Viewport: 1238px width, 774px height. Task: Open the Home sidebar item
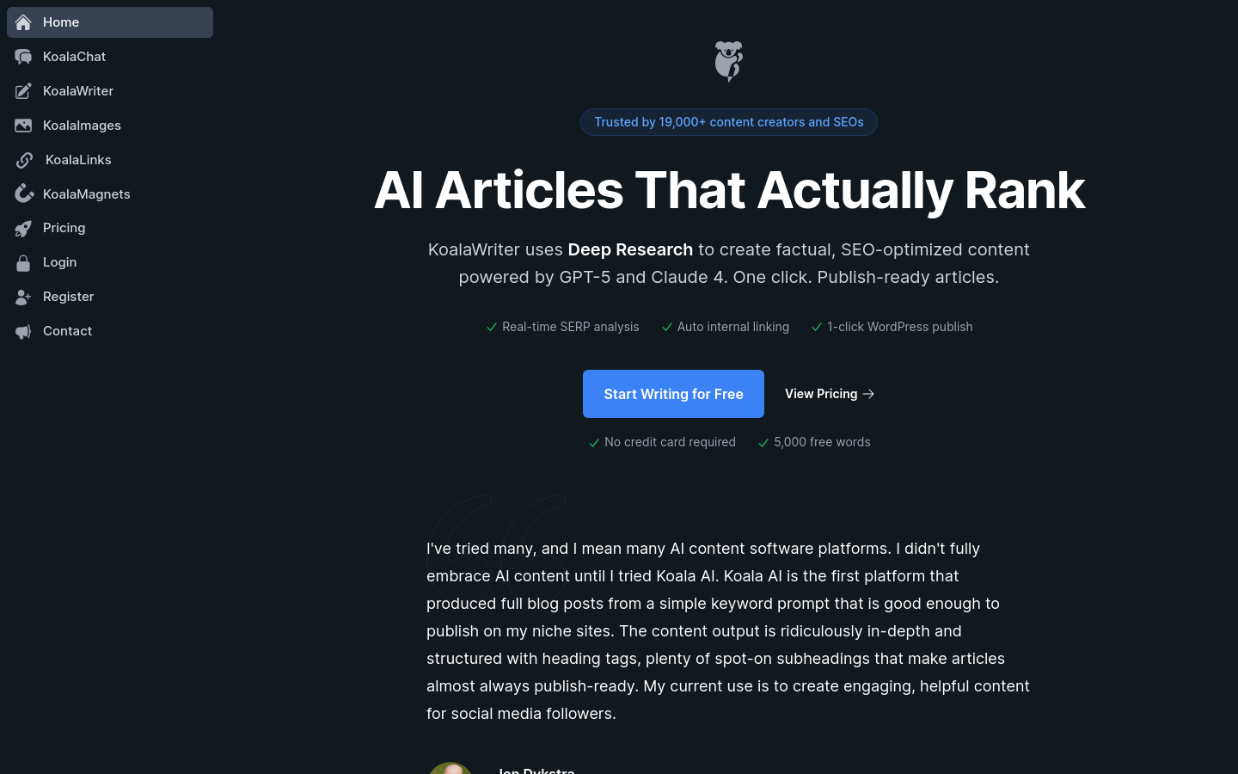(110, 22)
